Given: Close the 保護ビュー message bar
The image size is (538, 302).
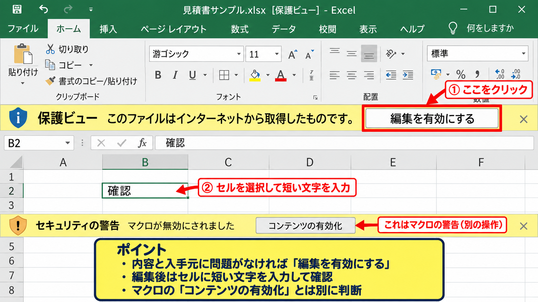Looking at the screenshot, I should click(524, 119).
